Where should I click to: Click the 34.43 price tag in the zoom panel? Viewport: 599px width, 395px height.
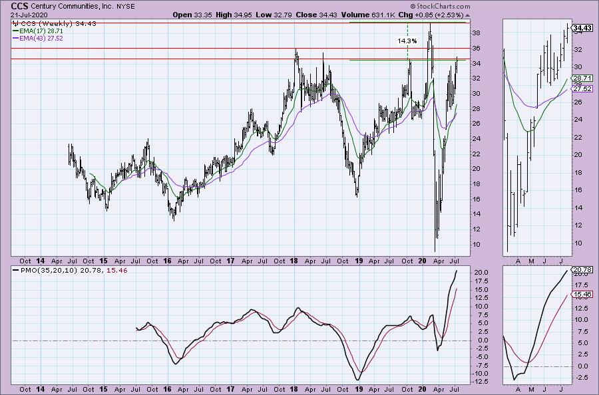(x=583, y=28)
